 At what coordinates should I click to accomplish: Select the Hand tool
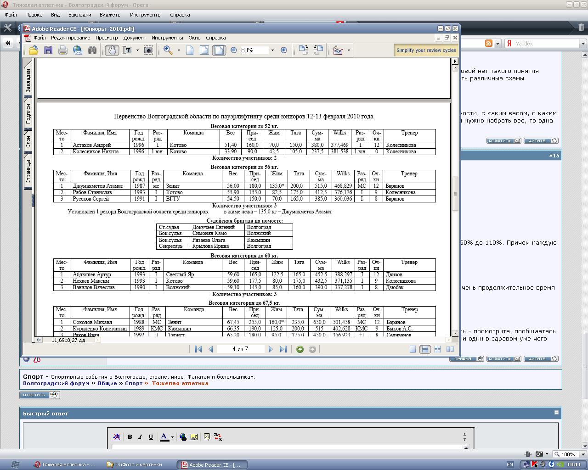[x=112, y=50]
